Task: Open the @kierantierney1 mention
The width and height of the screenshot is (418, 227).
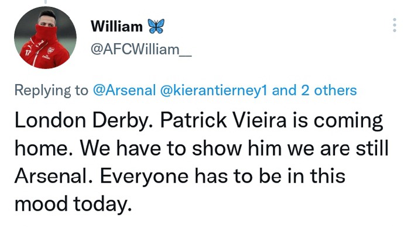Action: pyautogui.click(x=213, y=90)
